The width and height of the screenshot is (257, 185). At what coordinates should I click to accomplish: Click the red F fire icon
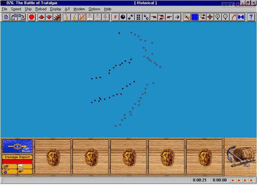(x=115, y=17)
